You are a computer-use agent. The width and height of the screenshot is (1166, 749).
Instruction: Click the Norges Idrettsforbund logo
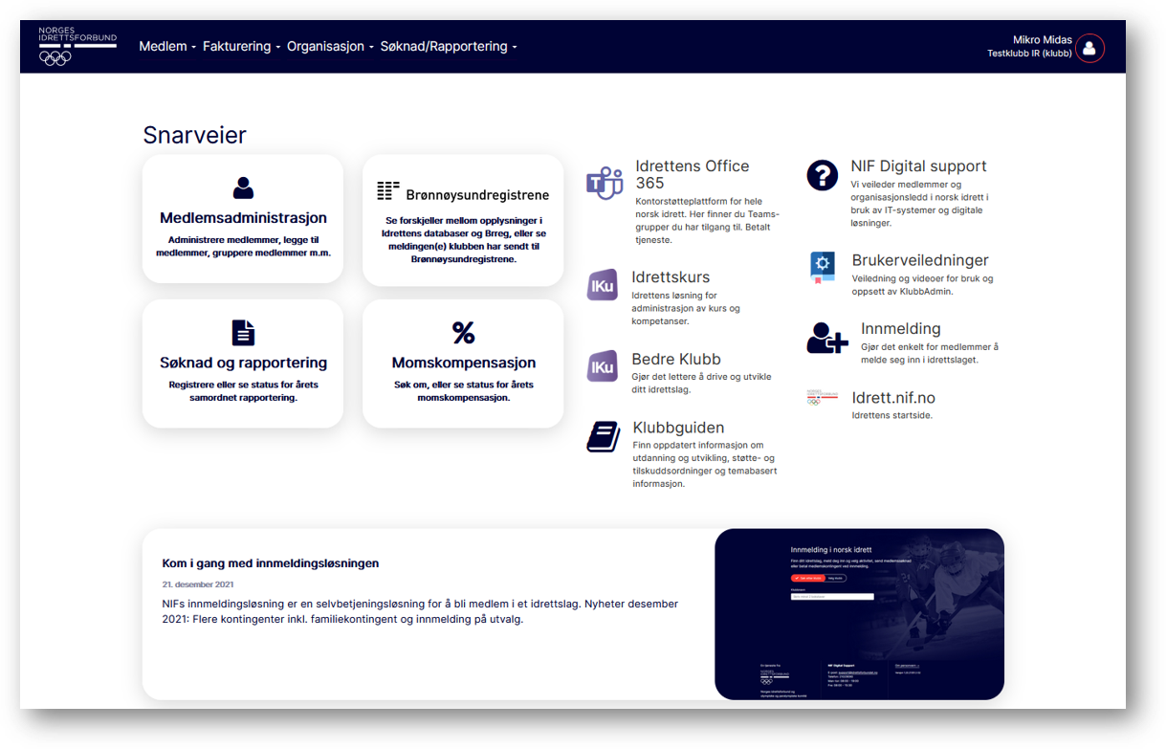[x=77, y=46]
